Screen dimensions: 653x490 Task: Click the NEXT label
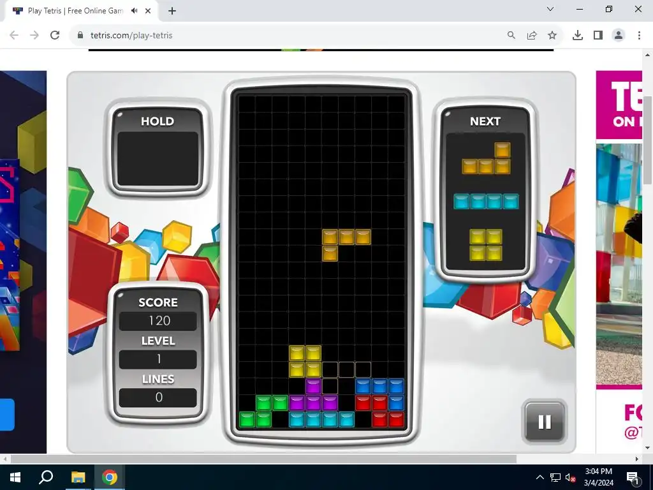click(x=485, y=121)
